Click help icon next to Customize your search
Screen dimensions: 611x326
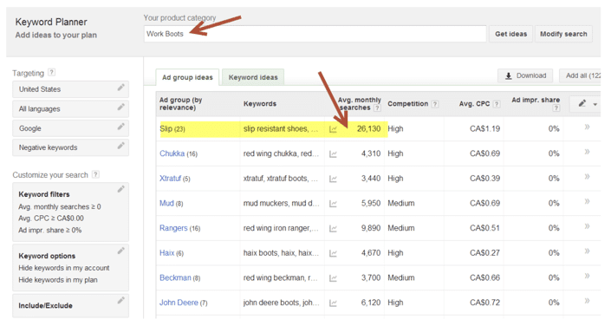point(95,174)
